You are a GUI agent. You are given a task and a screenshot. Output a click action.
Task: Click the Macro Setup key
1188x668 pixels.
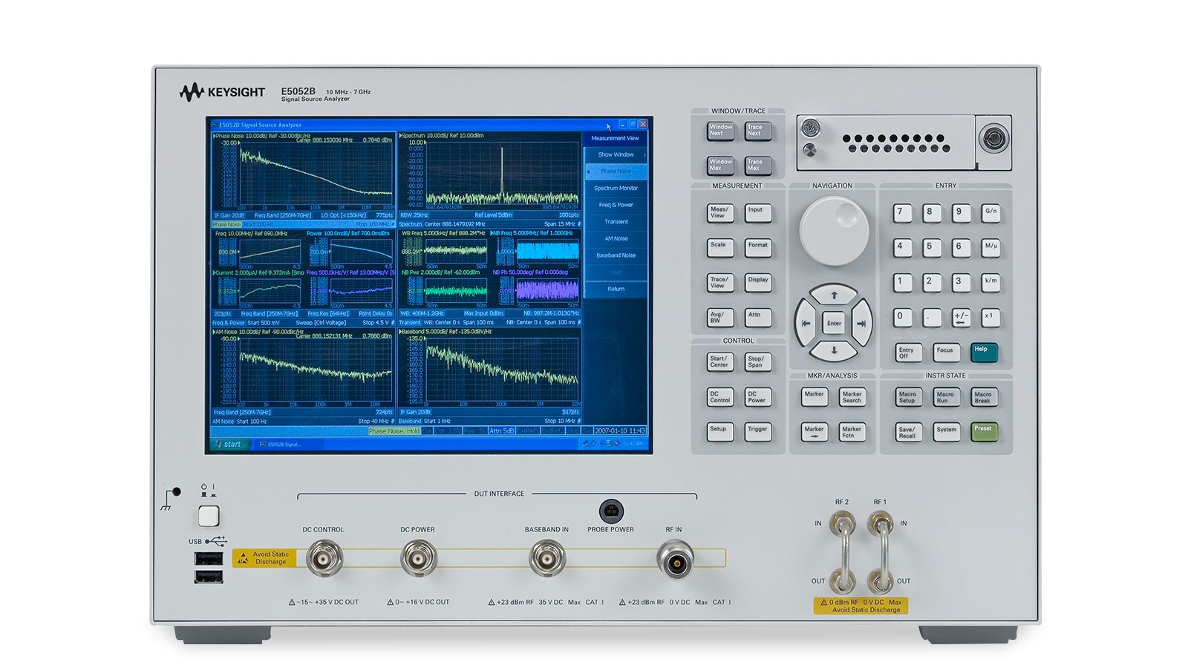[908, 397]
